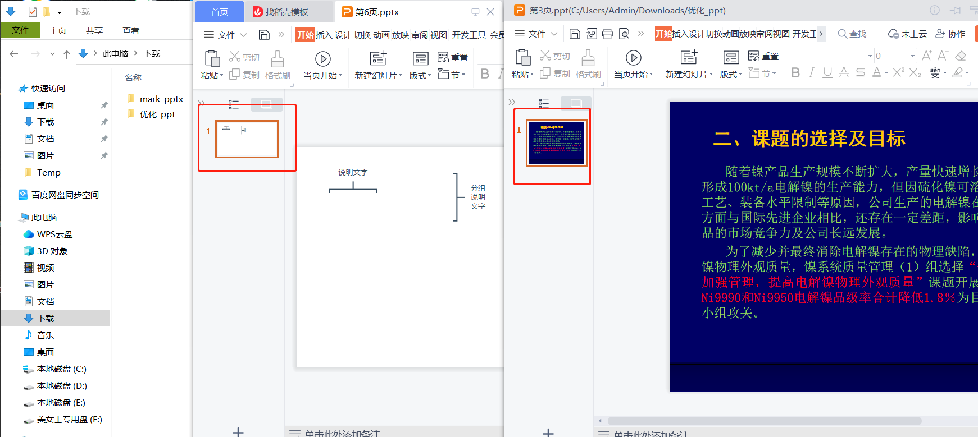This screenshot has height=437, width=978.
Task: Save the 第3页.ppt presentation with the disk icon
Action: 575,34
